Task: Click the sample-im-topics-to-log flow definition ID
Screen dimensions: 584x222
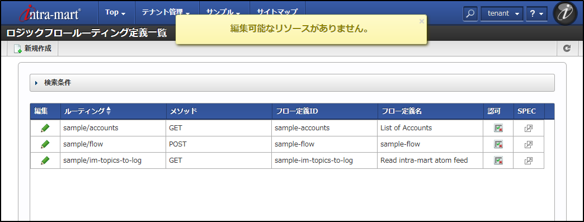Action: click(x=325, y=160)
